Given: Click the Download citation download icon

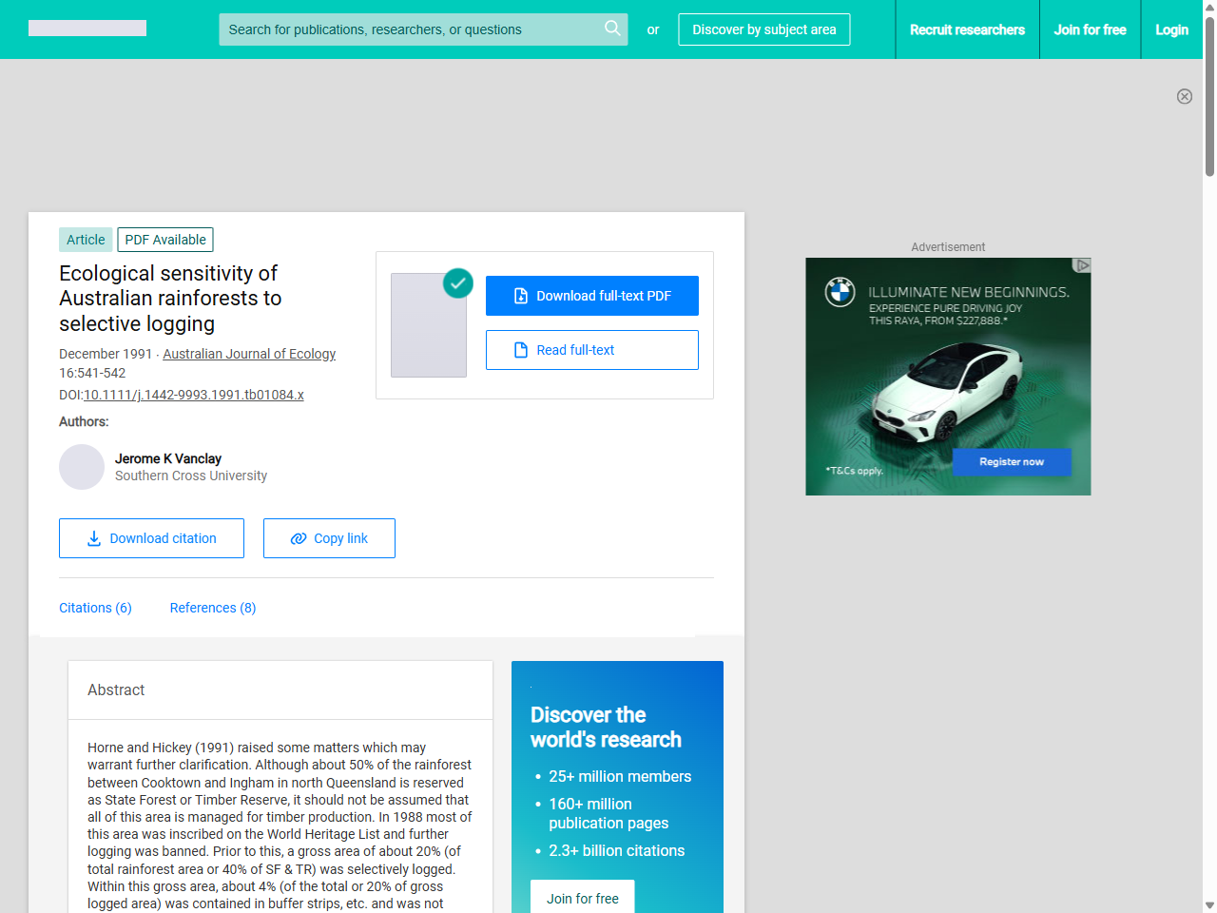Looking at the screenshot, I should pos(93,538).
